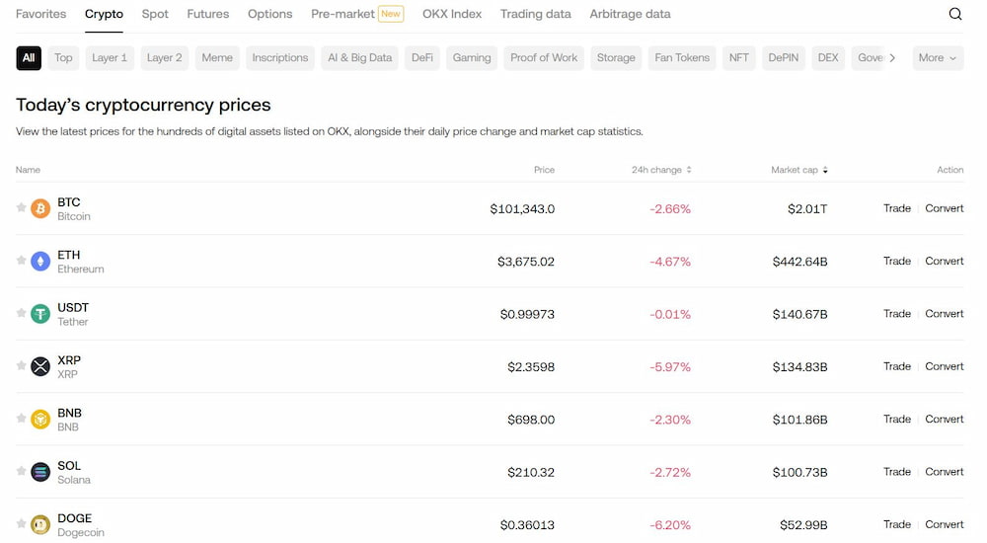Image resolution: width=987 pixels, height=543 pixels.
Task: Click the Solana coin logo
Action: (40, 472)
